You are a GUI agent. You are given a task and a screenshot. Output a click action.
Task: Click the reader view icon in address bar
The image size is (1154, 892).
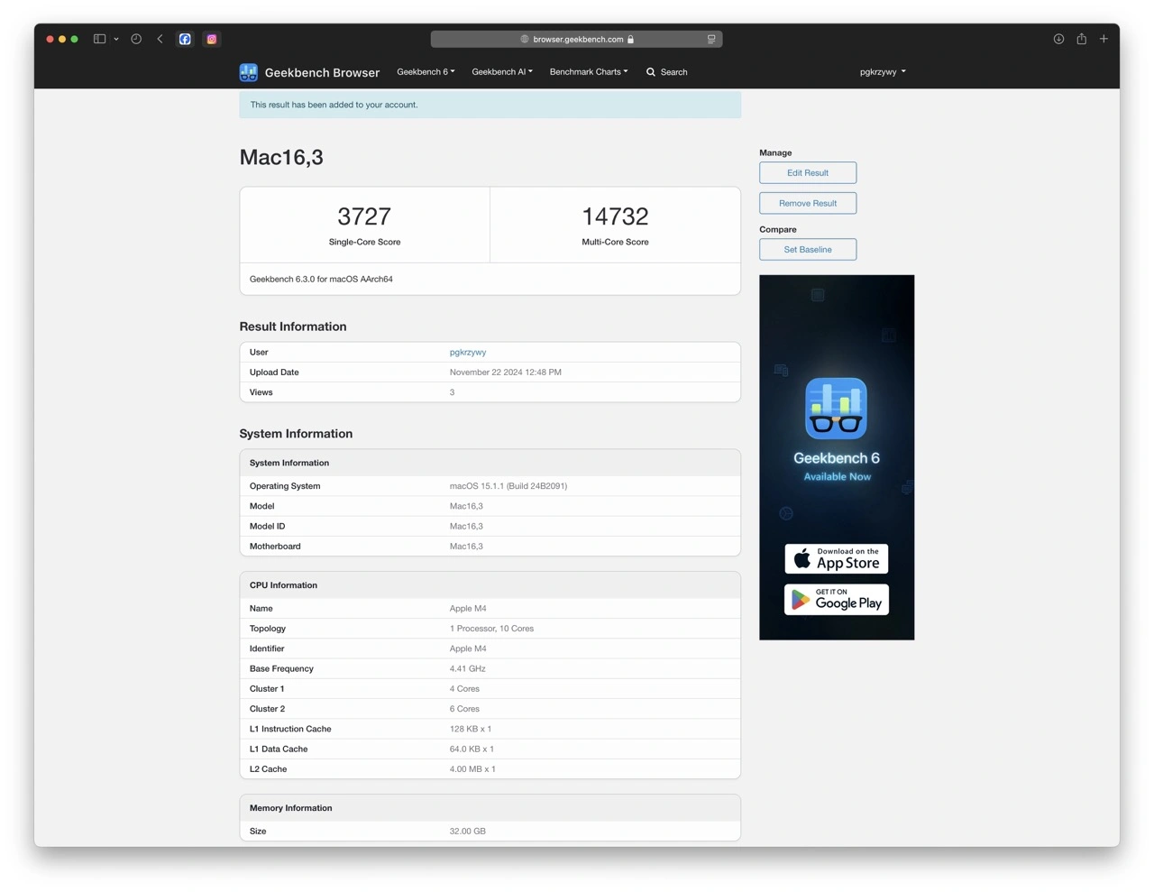[x=711, y=39]
